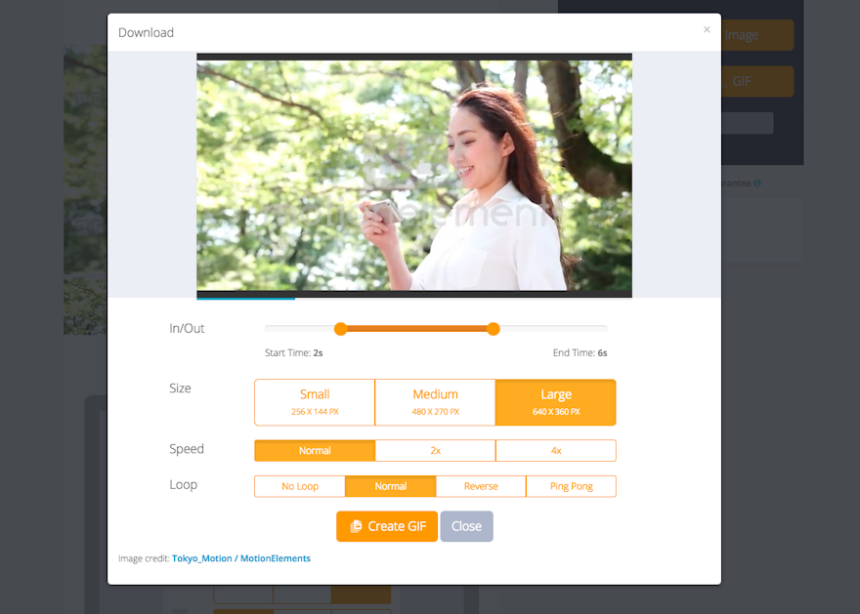
Task: Set speed to Normal
Action: tap(315, 451)
